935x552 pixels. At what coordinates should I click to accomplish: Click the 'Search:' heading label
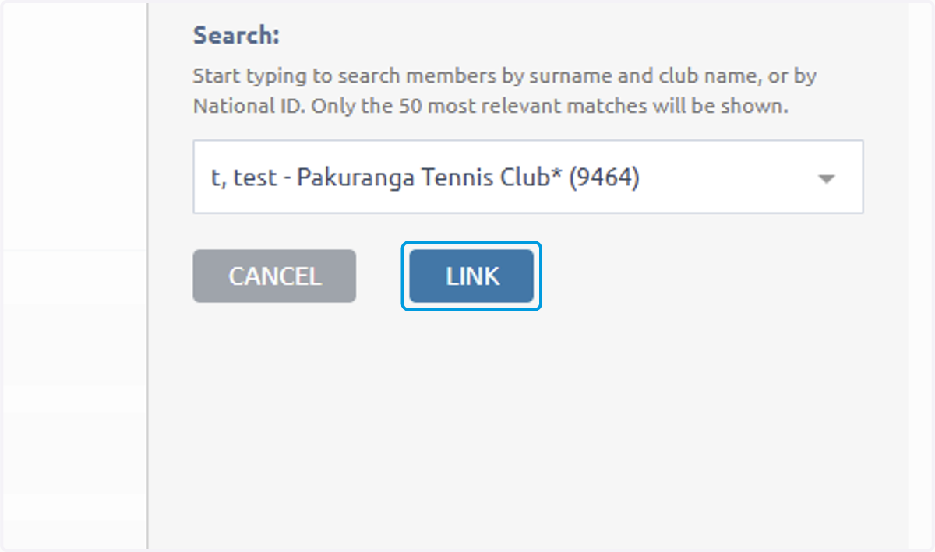pyautogui.click(x=236, y=36)
